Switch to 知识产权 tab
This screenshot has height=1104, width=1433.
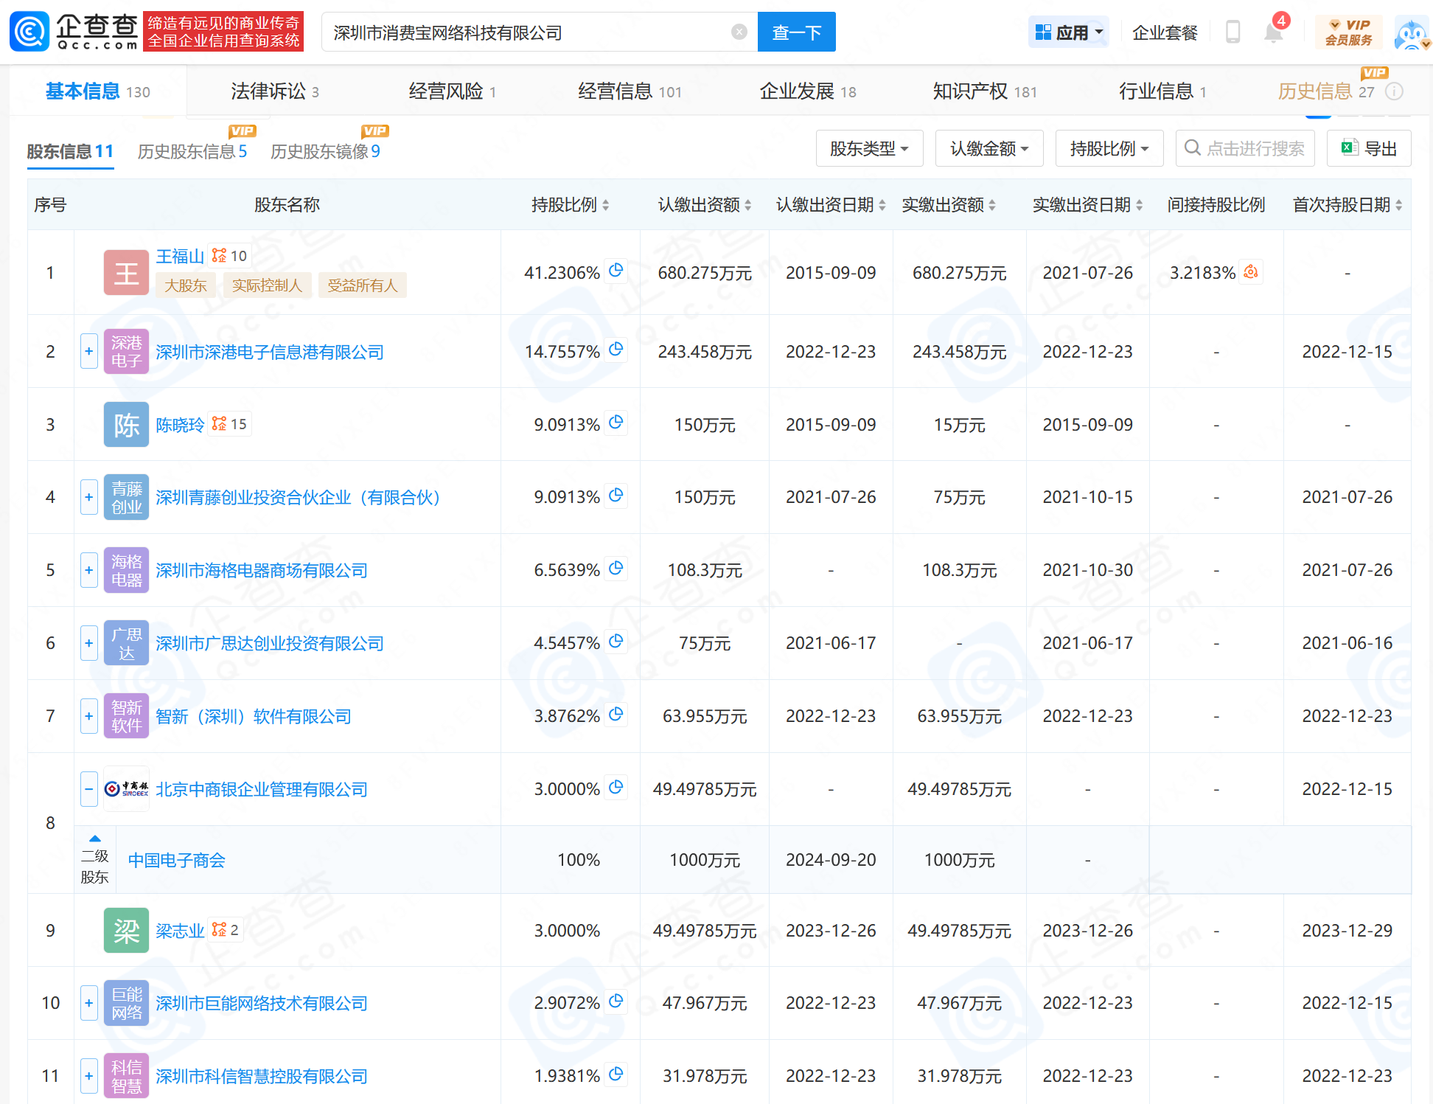[984, 91]
